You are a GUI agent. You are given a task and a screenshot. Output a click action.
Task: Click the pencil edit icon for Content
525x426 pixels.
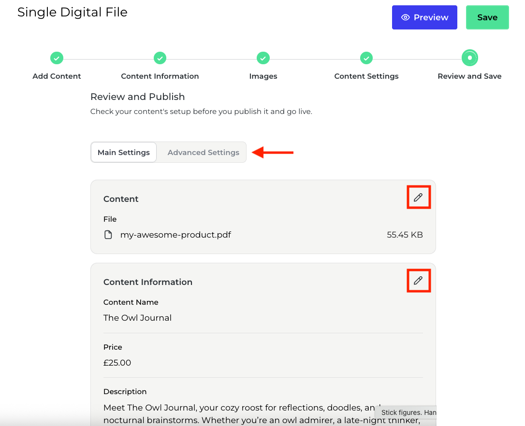click(418, 198)
